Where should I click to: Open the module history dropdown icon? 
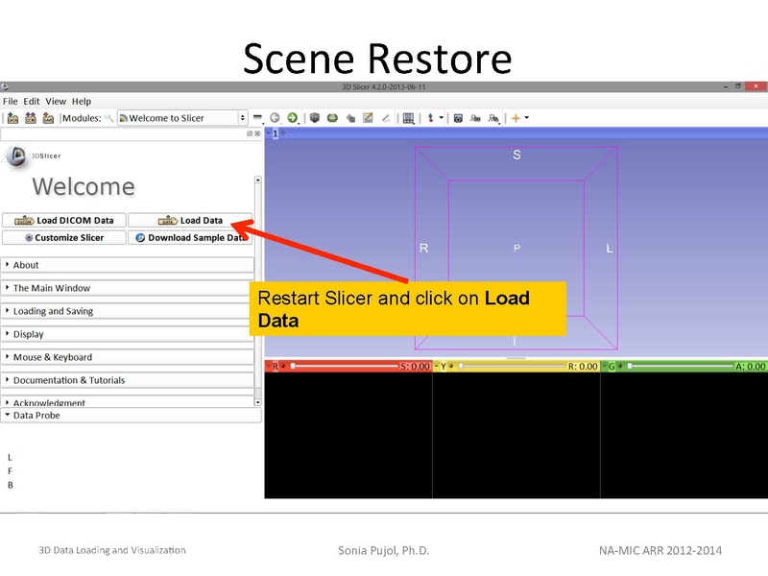(258, 118)
